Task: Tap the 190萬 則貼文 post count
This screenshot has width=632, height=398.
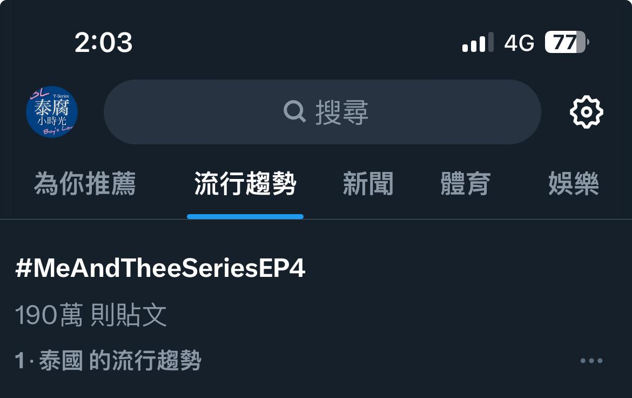Action: tap(91, 315)
